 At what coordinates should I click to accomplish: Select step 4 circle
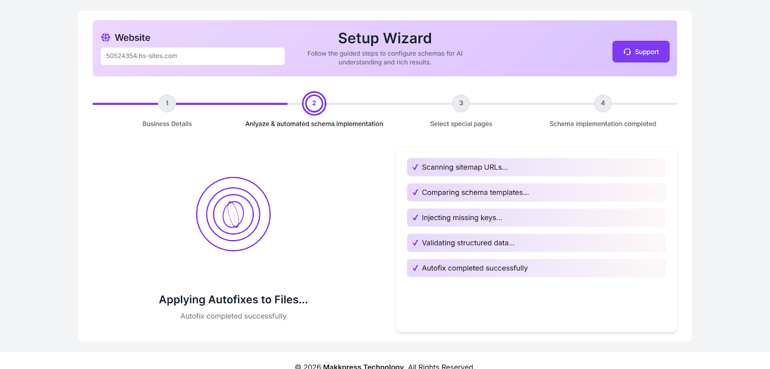(x=603, y=103)
